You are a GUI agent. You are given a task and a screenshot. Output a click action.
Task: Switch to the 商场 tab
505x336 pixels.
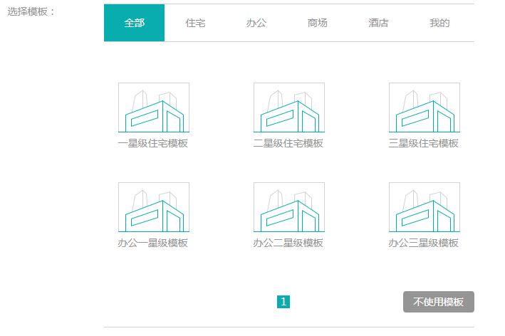(x=317, y=23)
